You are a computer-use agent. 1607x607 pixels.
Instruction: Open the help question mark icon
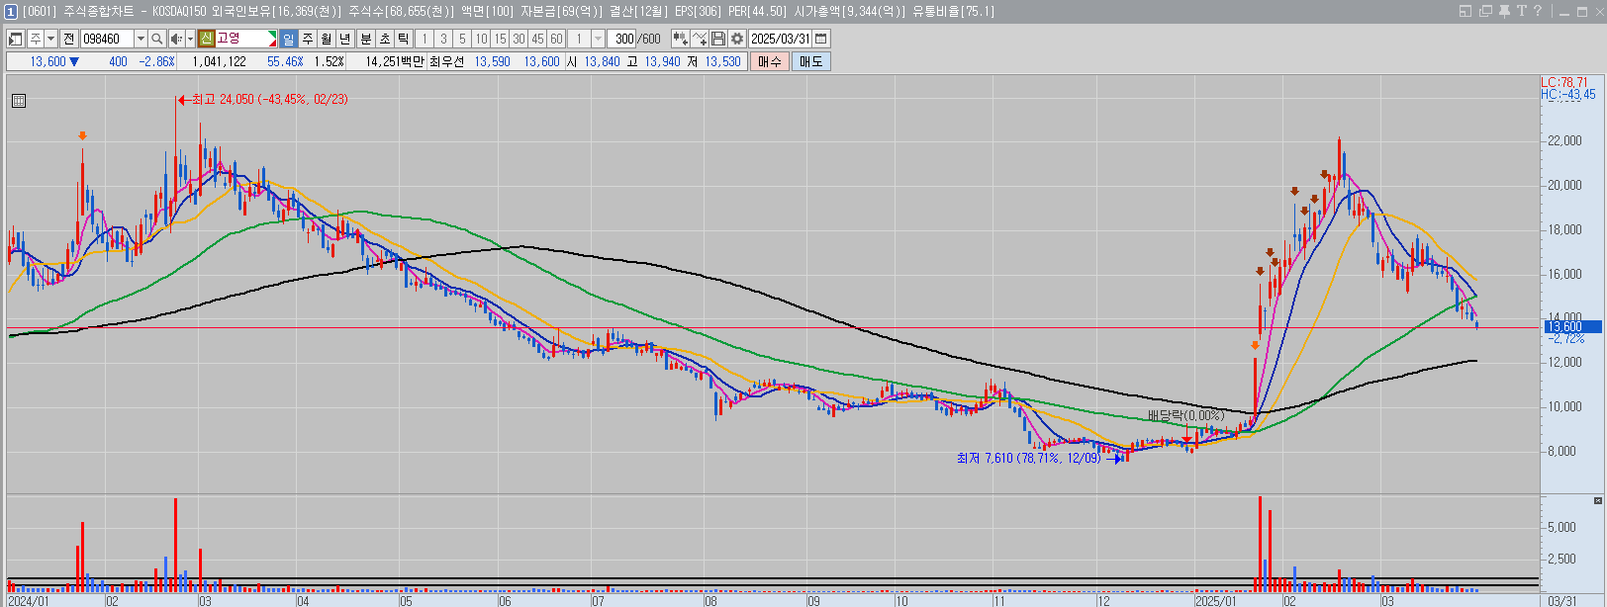click(1538, 11)
